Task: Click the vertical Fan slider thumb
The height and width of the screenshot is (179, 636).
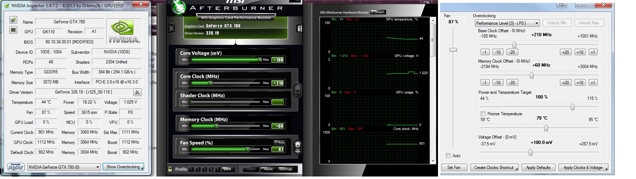Action: tap(453, 50)
